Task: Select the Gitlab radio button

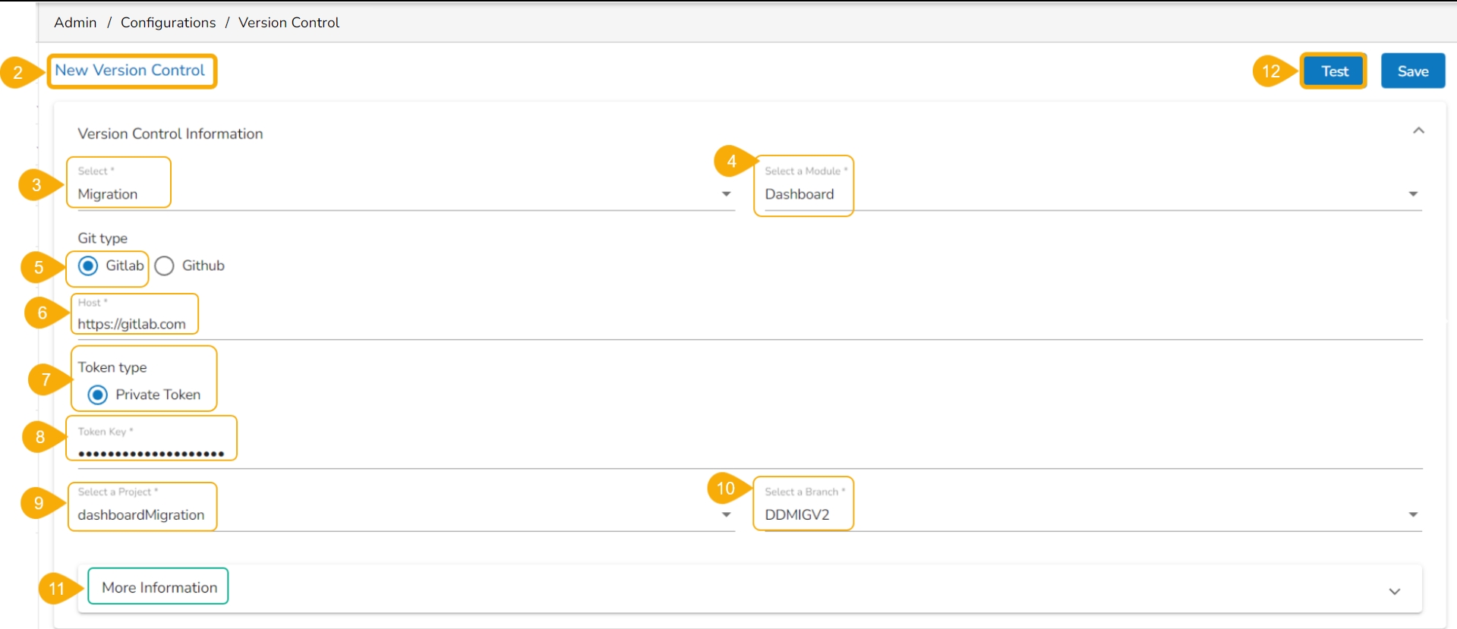Action: (88, 266)
